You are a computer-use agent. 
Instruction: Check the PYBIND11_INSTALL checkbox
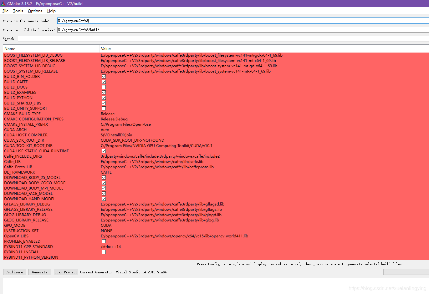pyautogui.click(x=104, y=252)
